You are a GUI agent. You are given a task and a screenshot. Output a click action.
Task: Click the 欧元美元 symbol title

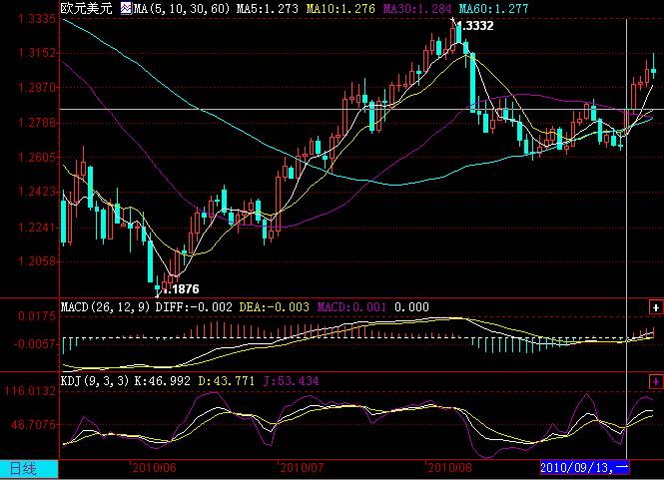coord(86,8)
